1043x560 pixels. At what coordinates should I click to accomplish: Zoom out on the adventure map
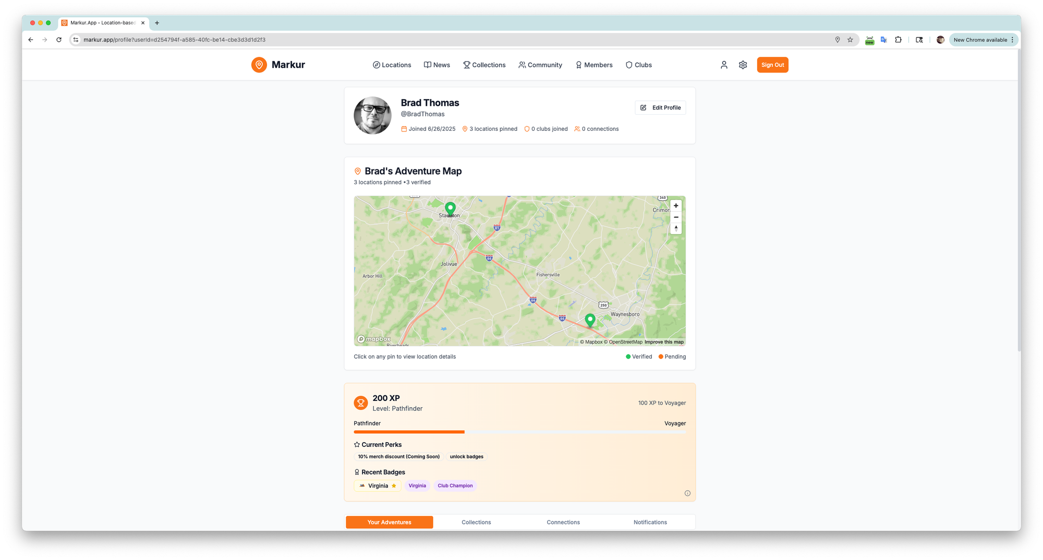pyautogui.click(x=676, y=217)
